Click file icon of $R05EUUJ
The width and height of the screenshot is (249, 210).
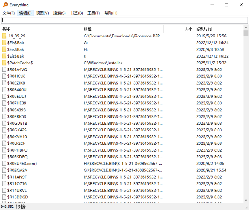4,96
